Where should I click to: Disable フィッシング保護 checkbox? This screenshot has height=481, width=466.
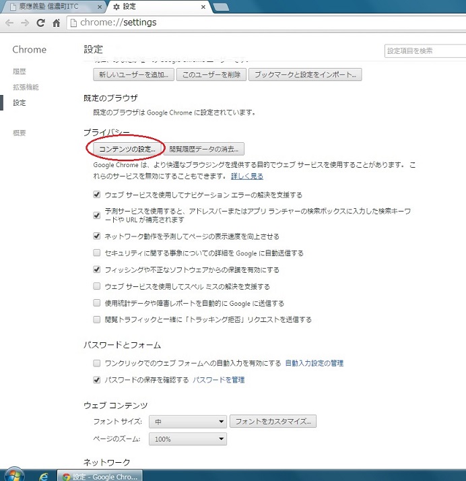[x=98, y=269]
